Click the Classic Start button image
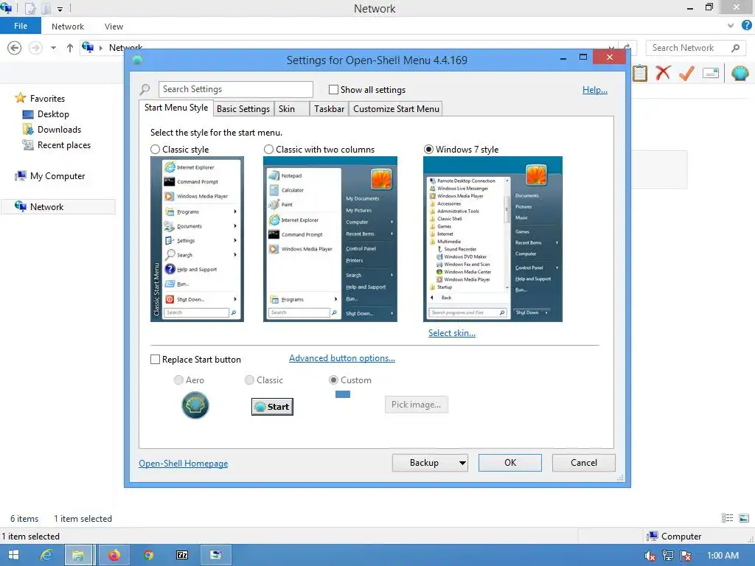Image resolution: width=755 pixels, height=566 pixels. (272, 407)
